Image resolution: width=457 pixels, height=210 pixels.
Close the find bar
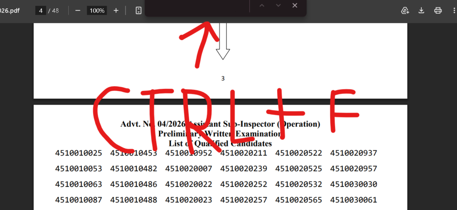pyautogui.click(x=295, y=5)
